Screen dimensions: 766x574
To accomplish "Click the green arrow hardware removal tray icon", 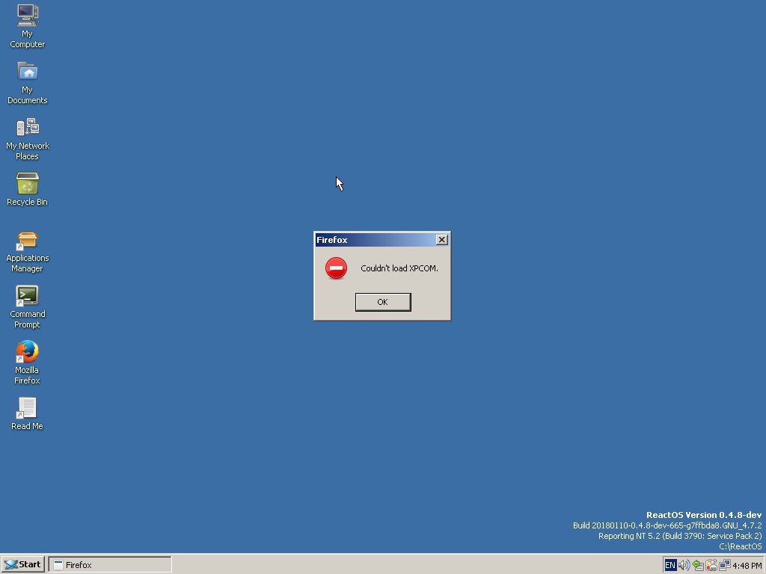I will [698, 565].
